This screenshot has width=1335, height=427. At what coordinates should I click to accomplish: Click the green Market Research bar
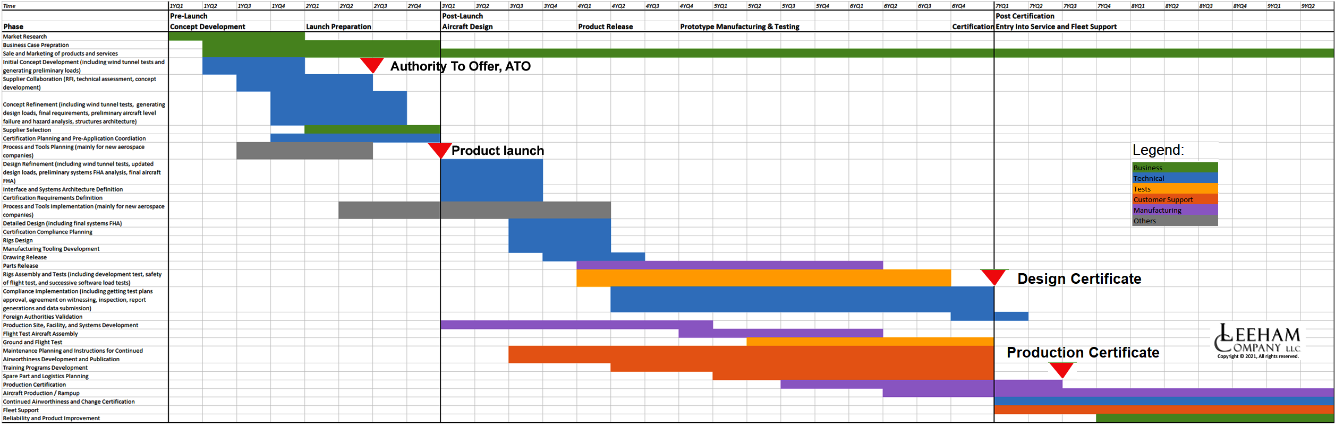pyautogui.click(x=236, y=36)
